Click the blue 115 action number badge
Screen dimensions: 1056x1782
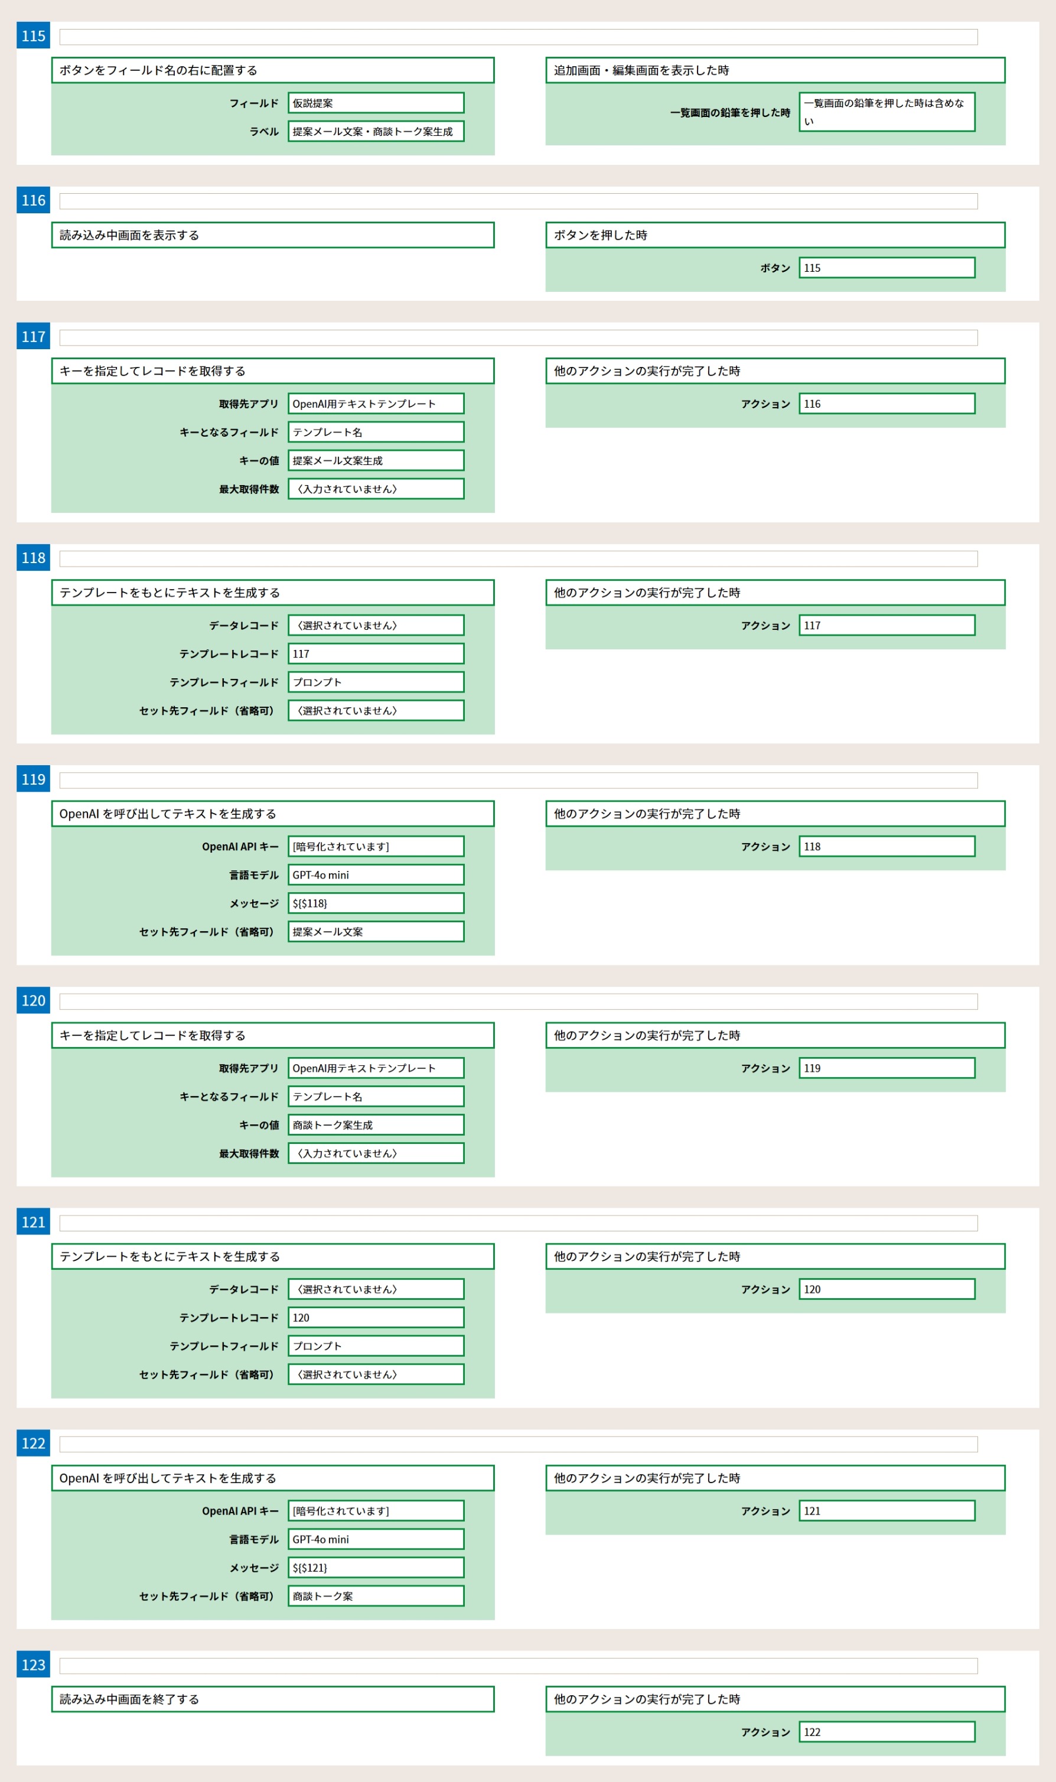(x=32, y=35)
